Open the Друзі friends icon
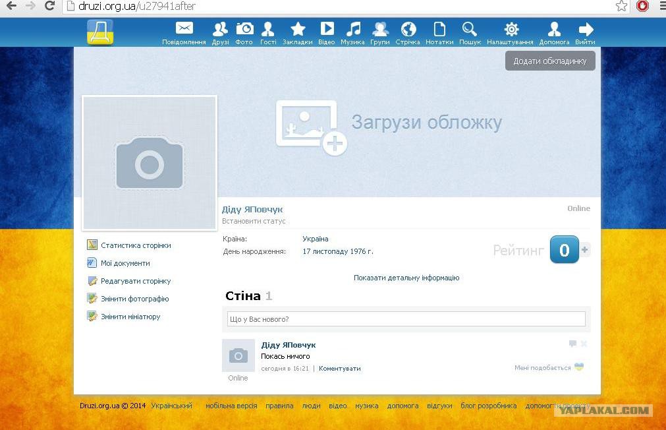Screen dimensions: 666x430 coord(220,29)
